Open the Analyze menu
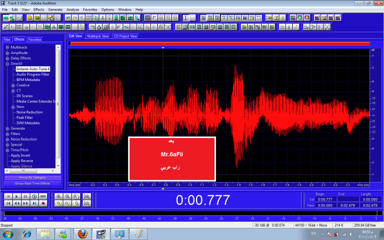 [x=73, y=9]
